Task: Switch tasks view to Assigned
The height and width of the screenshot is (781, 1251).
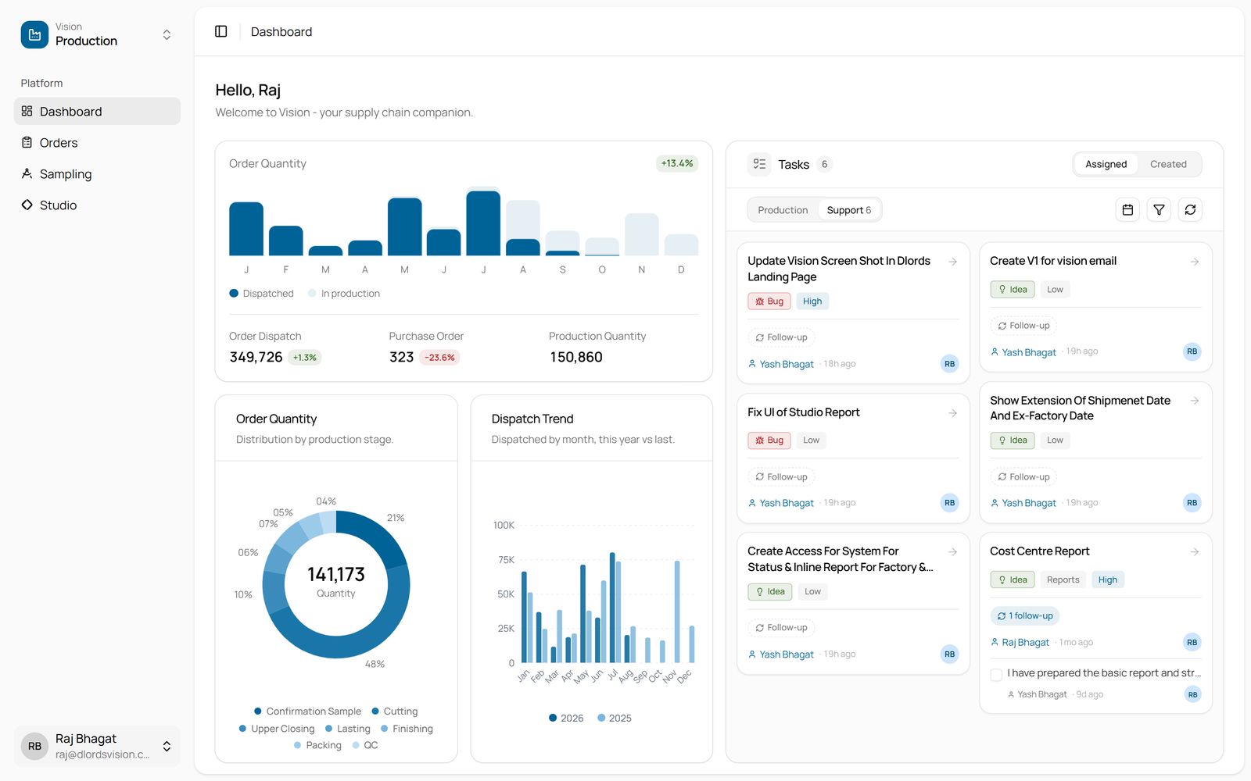Action: coord(1106,164)
